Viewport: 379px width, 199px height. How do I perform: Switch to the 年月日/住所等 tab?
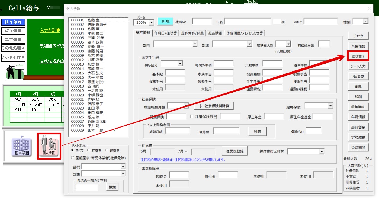(165, 33)
